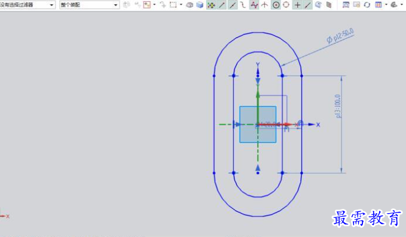This screenshot has height=237, width=406.
Task: Click the Quadrant Point snap icon
Action: pos(286,5)
